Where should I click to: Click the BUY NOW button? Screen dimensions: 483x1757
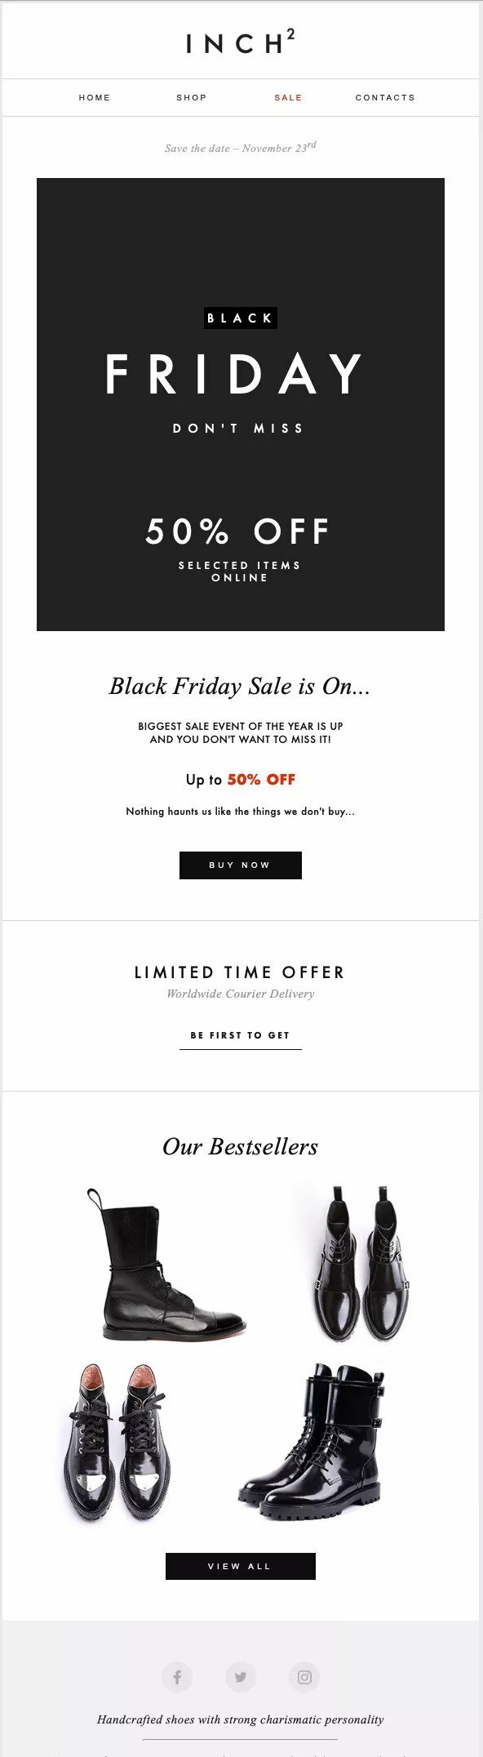pos(241,865)
